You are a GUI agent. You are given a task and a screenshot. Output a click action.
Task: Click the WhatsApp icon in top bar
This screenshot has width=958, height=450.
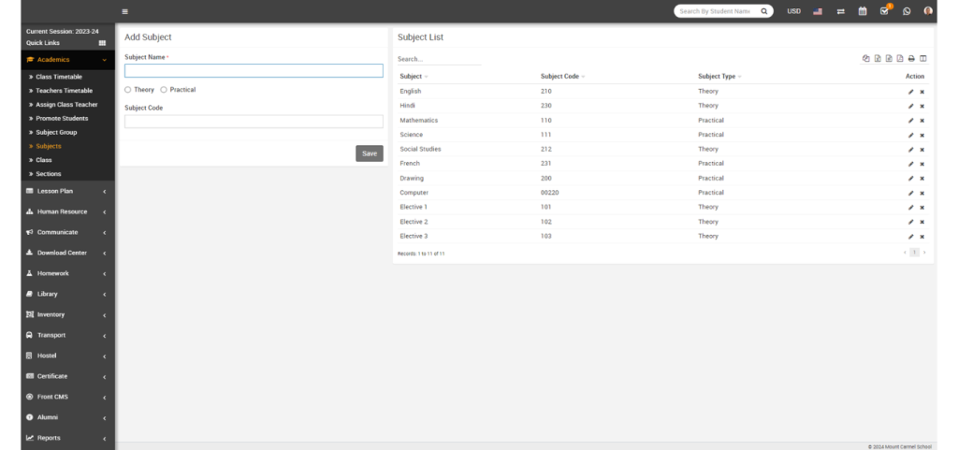point(906,11)
